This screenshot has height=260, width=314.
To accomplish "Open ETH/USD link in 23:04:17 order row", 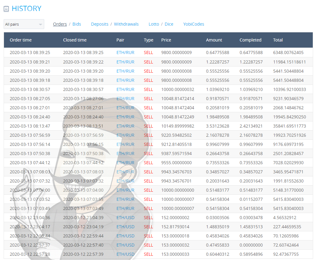I will 125,227.
